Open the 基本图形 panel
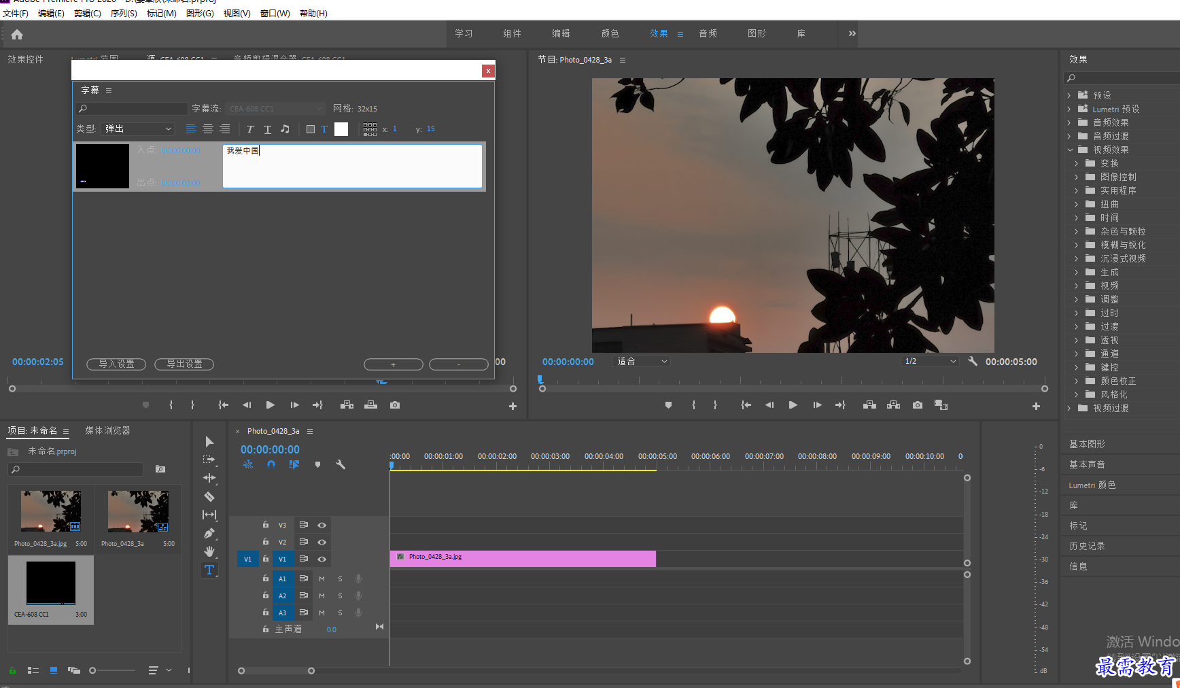The image size is (1180, 688). point(1087,444)
